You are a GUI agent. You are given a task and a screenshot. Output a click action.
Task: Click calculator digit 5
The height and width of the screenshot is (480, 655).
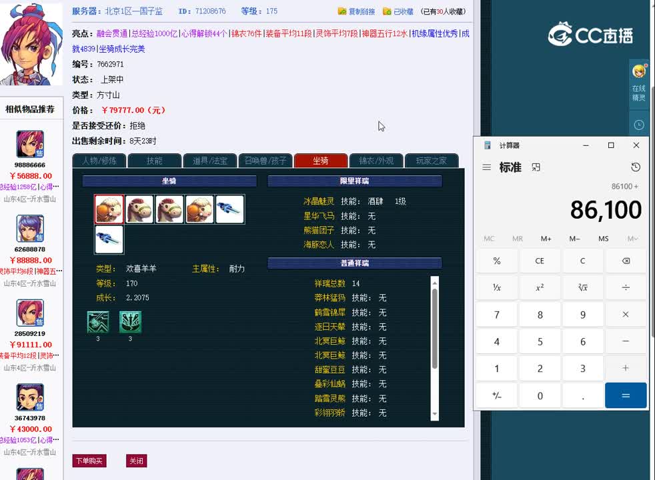pos(540,341)
